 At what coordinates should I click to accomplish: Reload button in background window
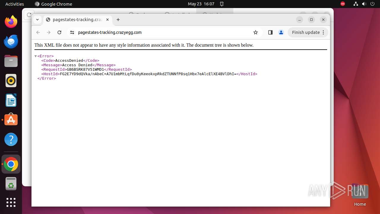tap(29, 15)
